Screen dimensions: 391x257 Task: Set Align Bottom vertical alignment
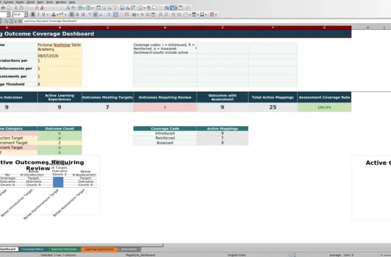coord(101,15)
